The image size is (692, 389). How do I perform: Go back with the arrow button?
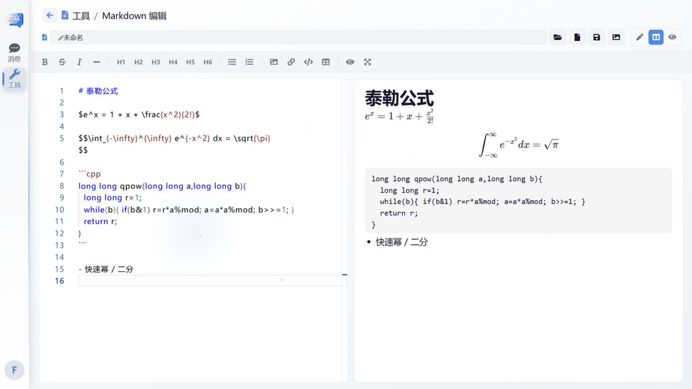pos(50,16)
